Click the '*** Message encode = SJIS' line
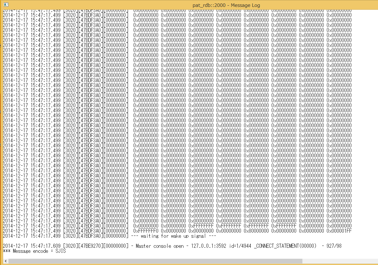 pos(34,251)
